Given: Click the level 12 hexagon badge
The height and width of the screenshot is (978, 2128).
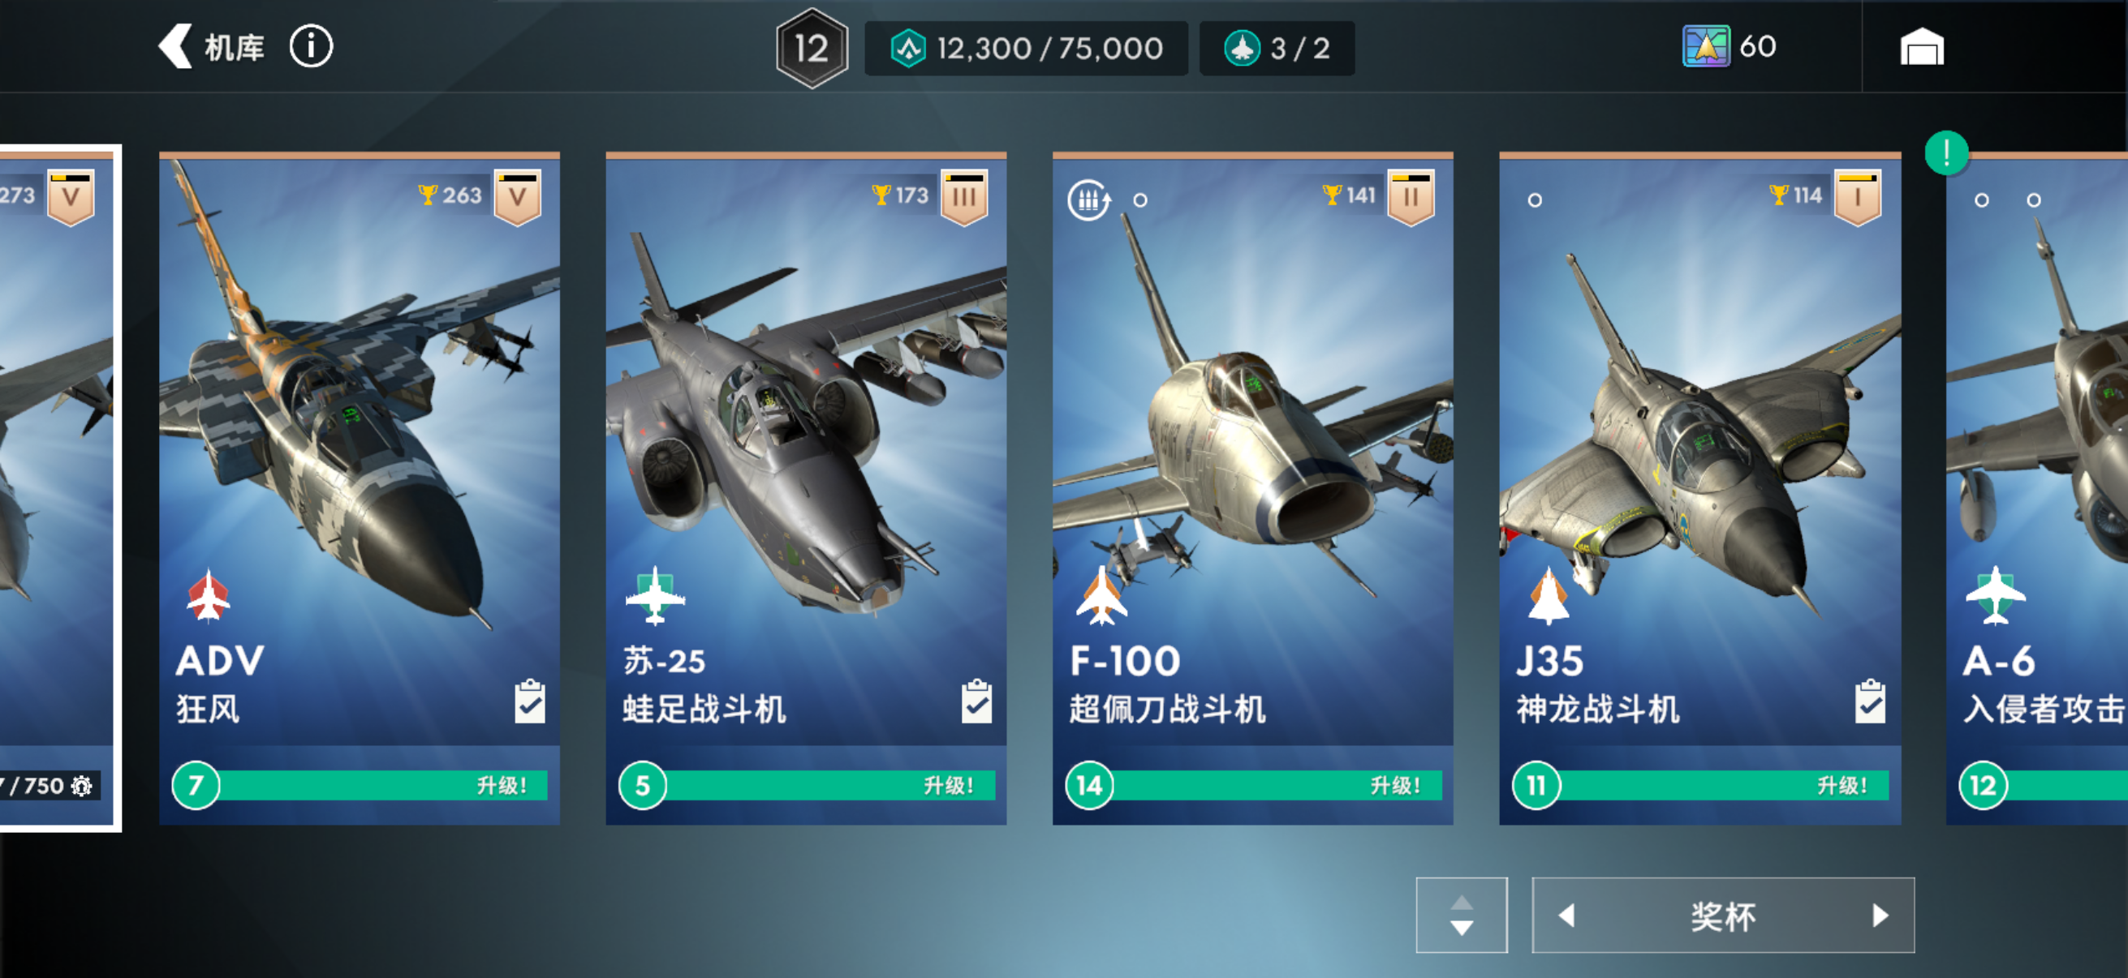Looking at the screenshot, I should [812, 49].
